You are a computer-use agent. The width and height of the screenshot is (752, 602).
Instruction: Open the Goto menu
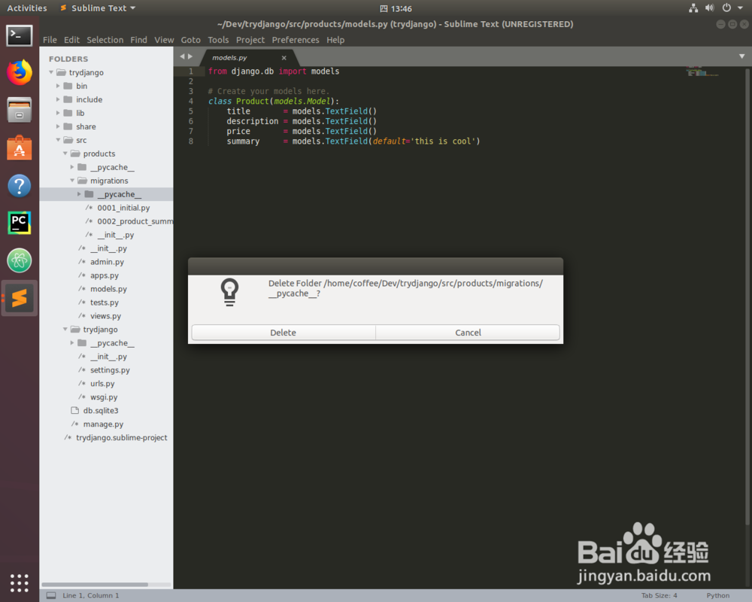[x=190, y=40]
